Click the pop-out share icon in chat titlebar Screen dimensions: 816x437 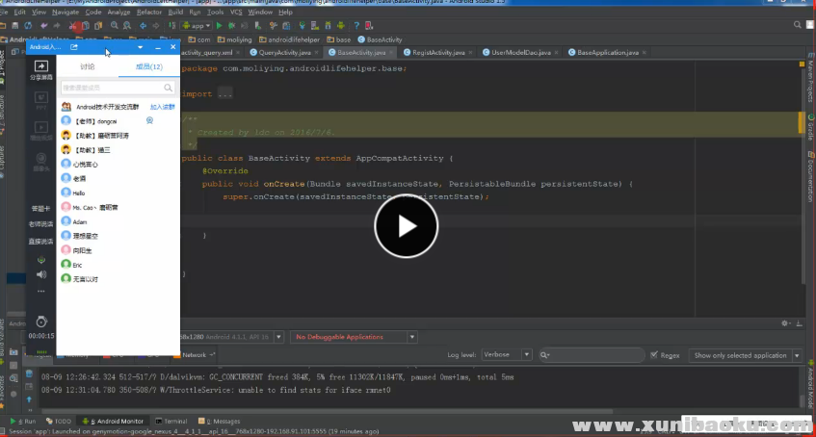pyautogui.click(x=74, y=46)
